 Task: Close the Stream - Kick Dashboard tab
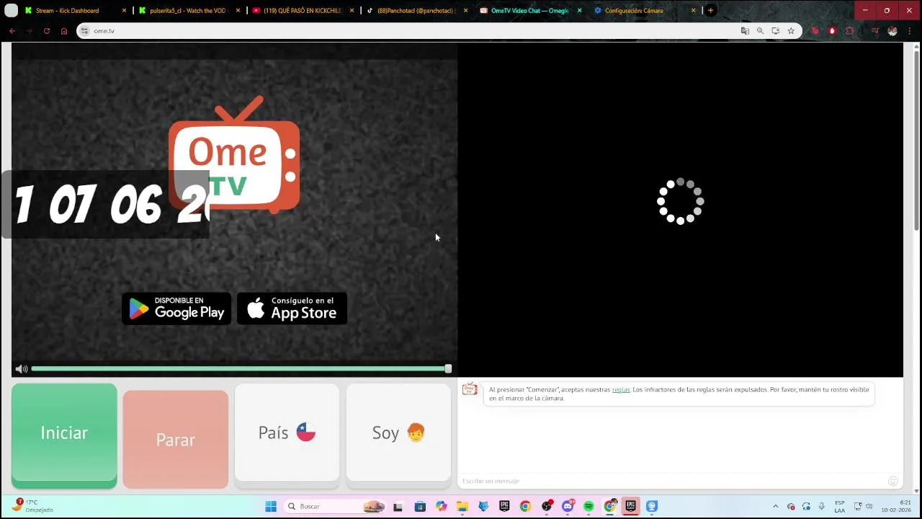124,11
